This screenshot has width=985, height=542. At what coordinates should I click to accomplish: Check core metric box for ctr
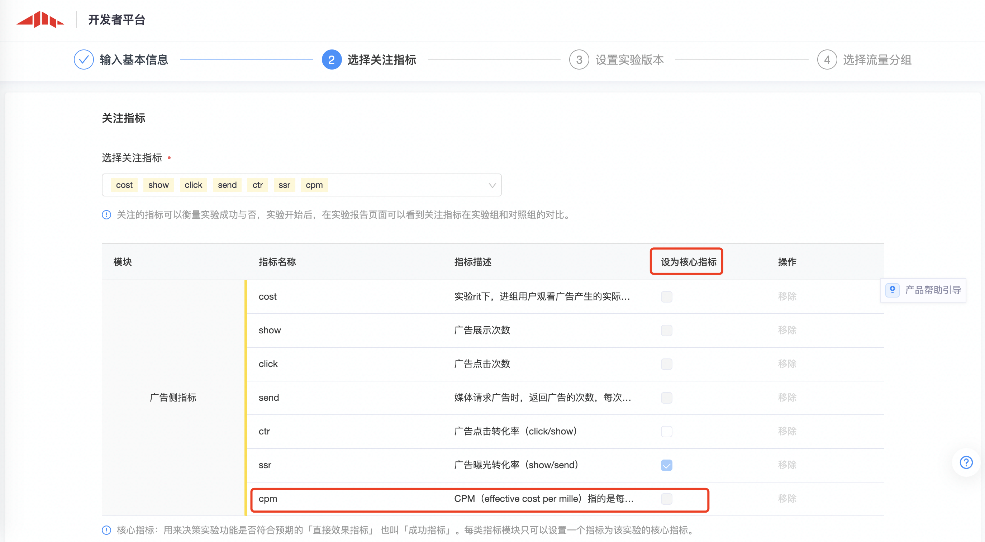[666, 432]
